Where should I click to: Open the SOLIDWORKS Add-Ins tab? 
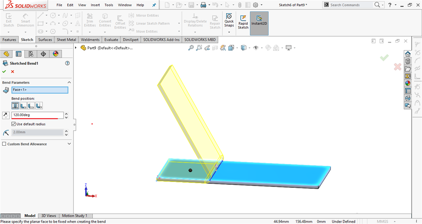click(x=161, y=40)
